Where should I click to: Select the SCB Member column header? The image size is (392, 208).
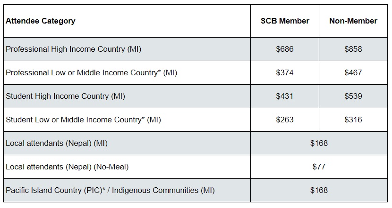(x=285, y=21)
